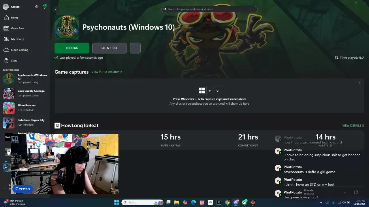
Task: Open notifications bell icon
Action: tap(44, 7)
